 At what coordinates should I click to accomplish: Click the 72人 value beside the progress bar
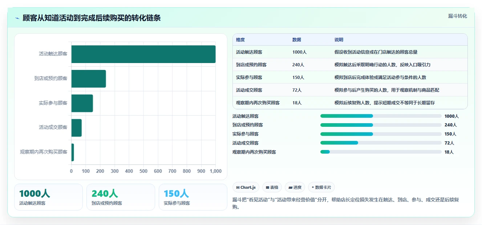point(449,143)
